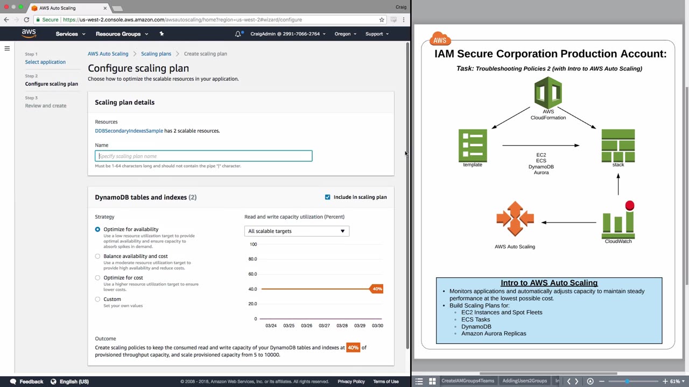689x387 pixels.
Task: Click the Secure padlock site info
Action: tap(47, 20)
